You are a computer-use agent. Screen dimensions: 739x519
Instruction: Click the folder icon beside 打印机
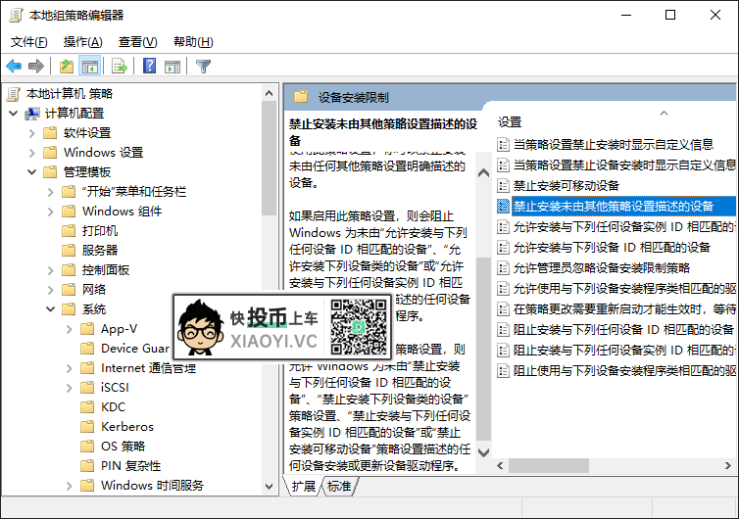(x=69, y=231)
